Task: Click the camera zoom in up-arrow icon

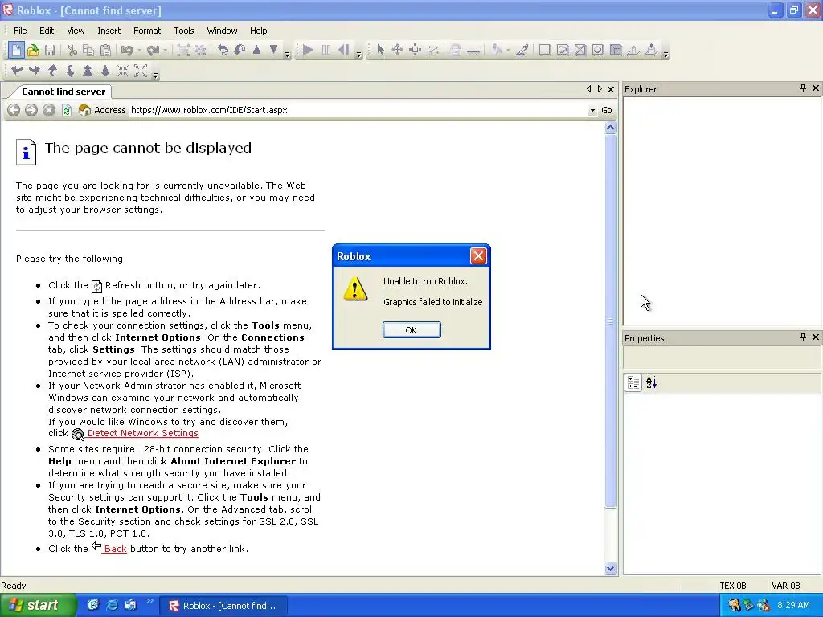Action: point(88,71)
